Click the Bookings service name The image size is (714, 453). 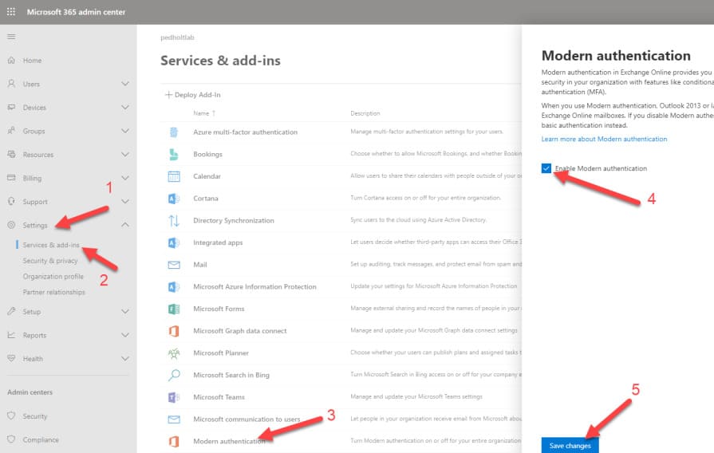(x=207, y=155)
